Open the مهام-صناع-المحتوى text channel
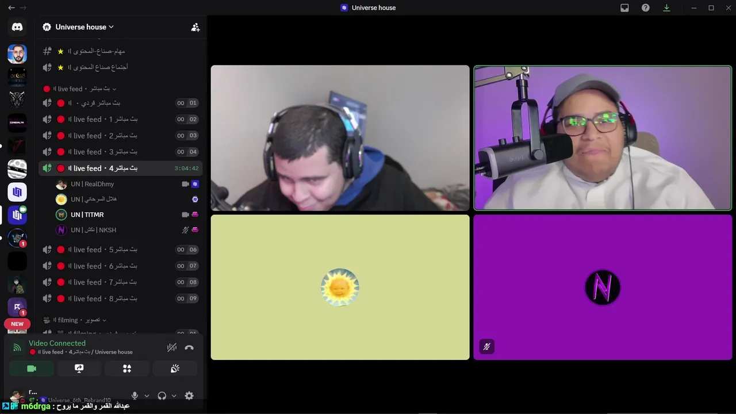Image resolution: width=736 pixels, height=414 pixels. [121, 51]
